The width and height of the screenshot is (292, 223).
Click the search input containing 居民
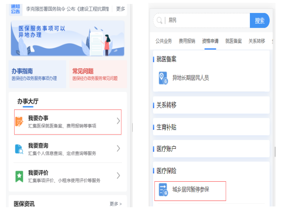point(207,20)
